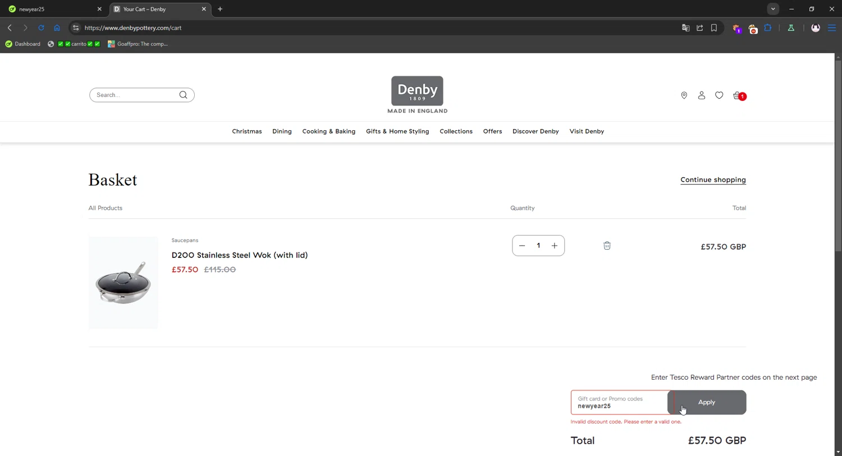Open the cookie extension with purple badge
Image resolution: width=842 pixels, height=456 pixels.
point(736,28)
